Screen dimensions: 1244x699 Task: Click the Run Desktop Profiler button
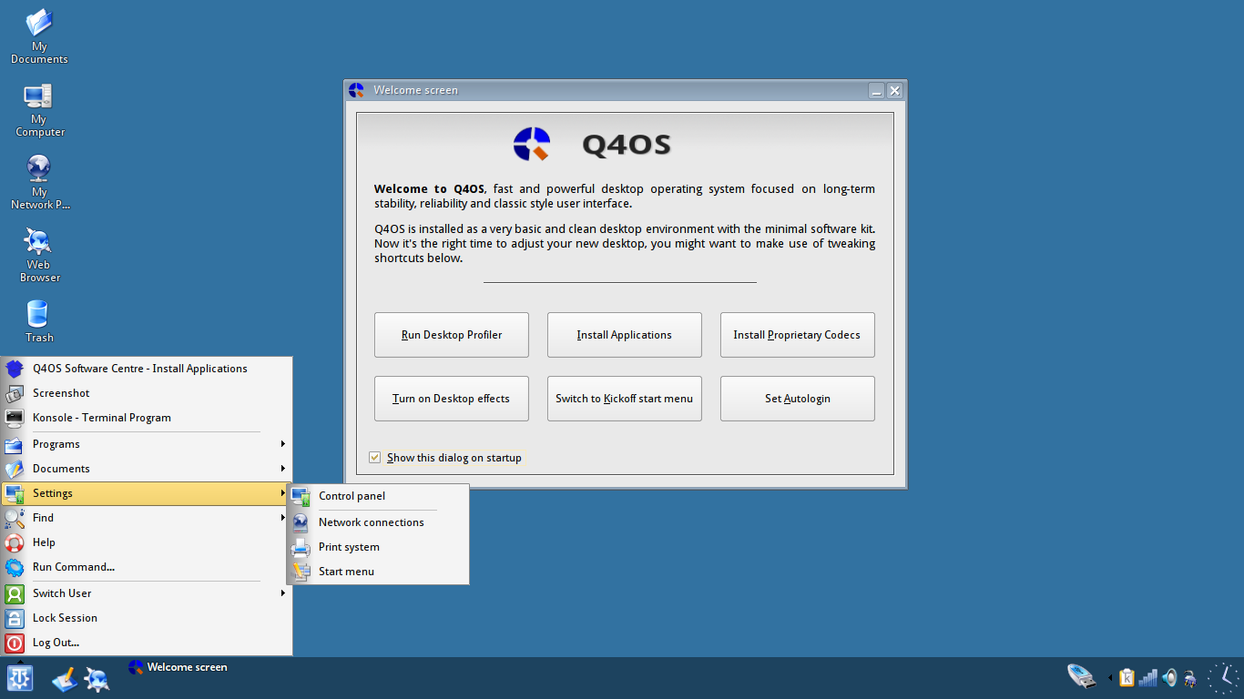click(x=451, y=335)
